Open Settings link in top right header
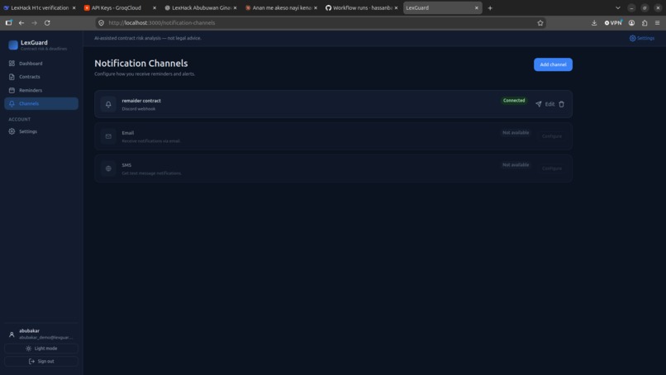 click(x=642, y=38)
